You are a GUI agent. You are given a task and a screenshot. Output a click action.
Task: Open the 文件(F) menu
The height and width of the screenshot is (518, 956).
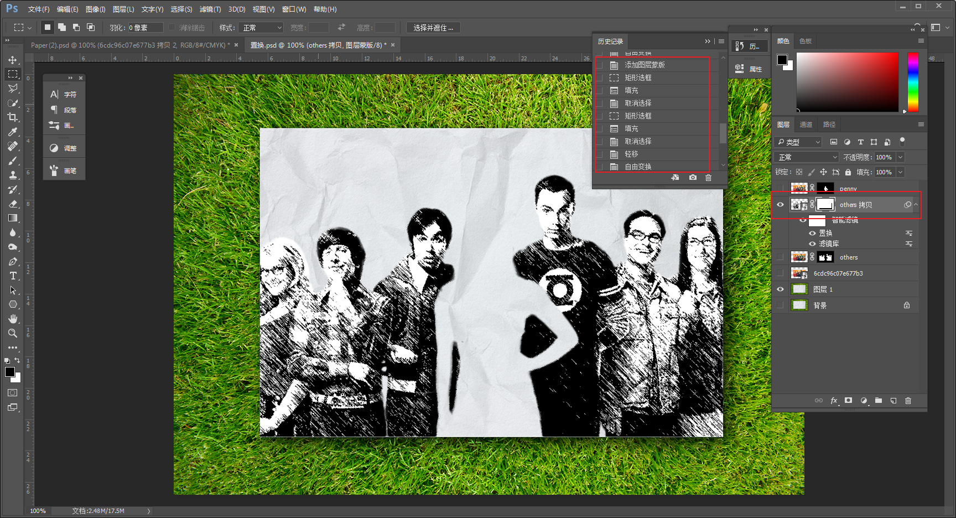point(39,9)
